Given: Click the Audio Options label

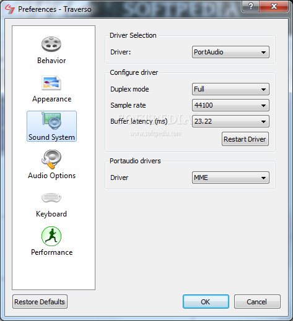Looking at the screenshot, I should click(x=52, y=176).
